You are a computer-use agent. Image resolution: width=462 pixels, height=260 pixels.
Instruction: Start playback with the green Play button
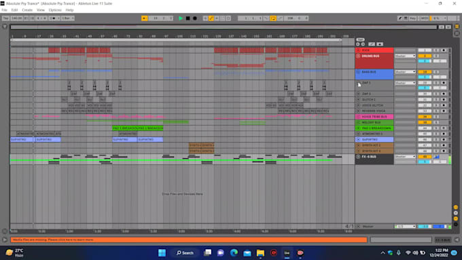tap(181, 18)
